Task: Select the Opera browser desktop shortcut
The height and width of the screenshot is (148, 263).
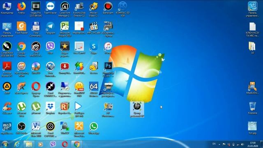Action: coord(36,90)
